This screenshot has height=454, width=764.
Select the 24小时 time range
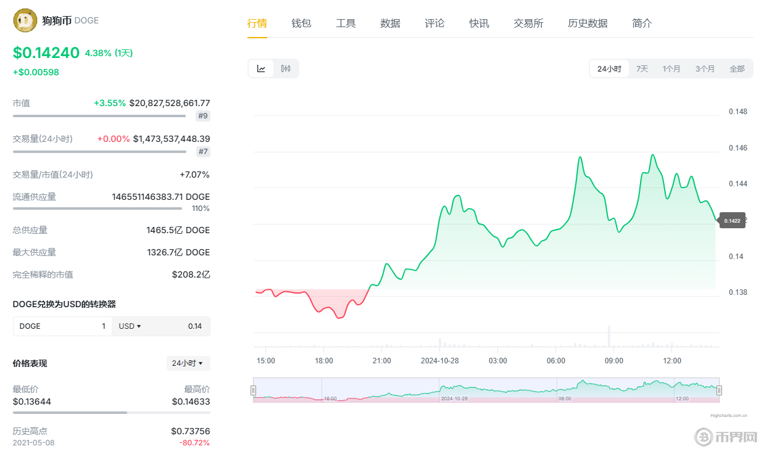coord(609,68)
